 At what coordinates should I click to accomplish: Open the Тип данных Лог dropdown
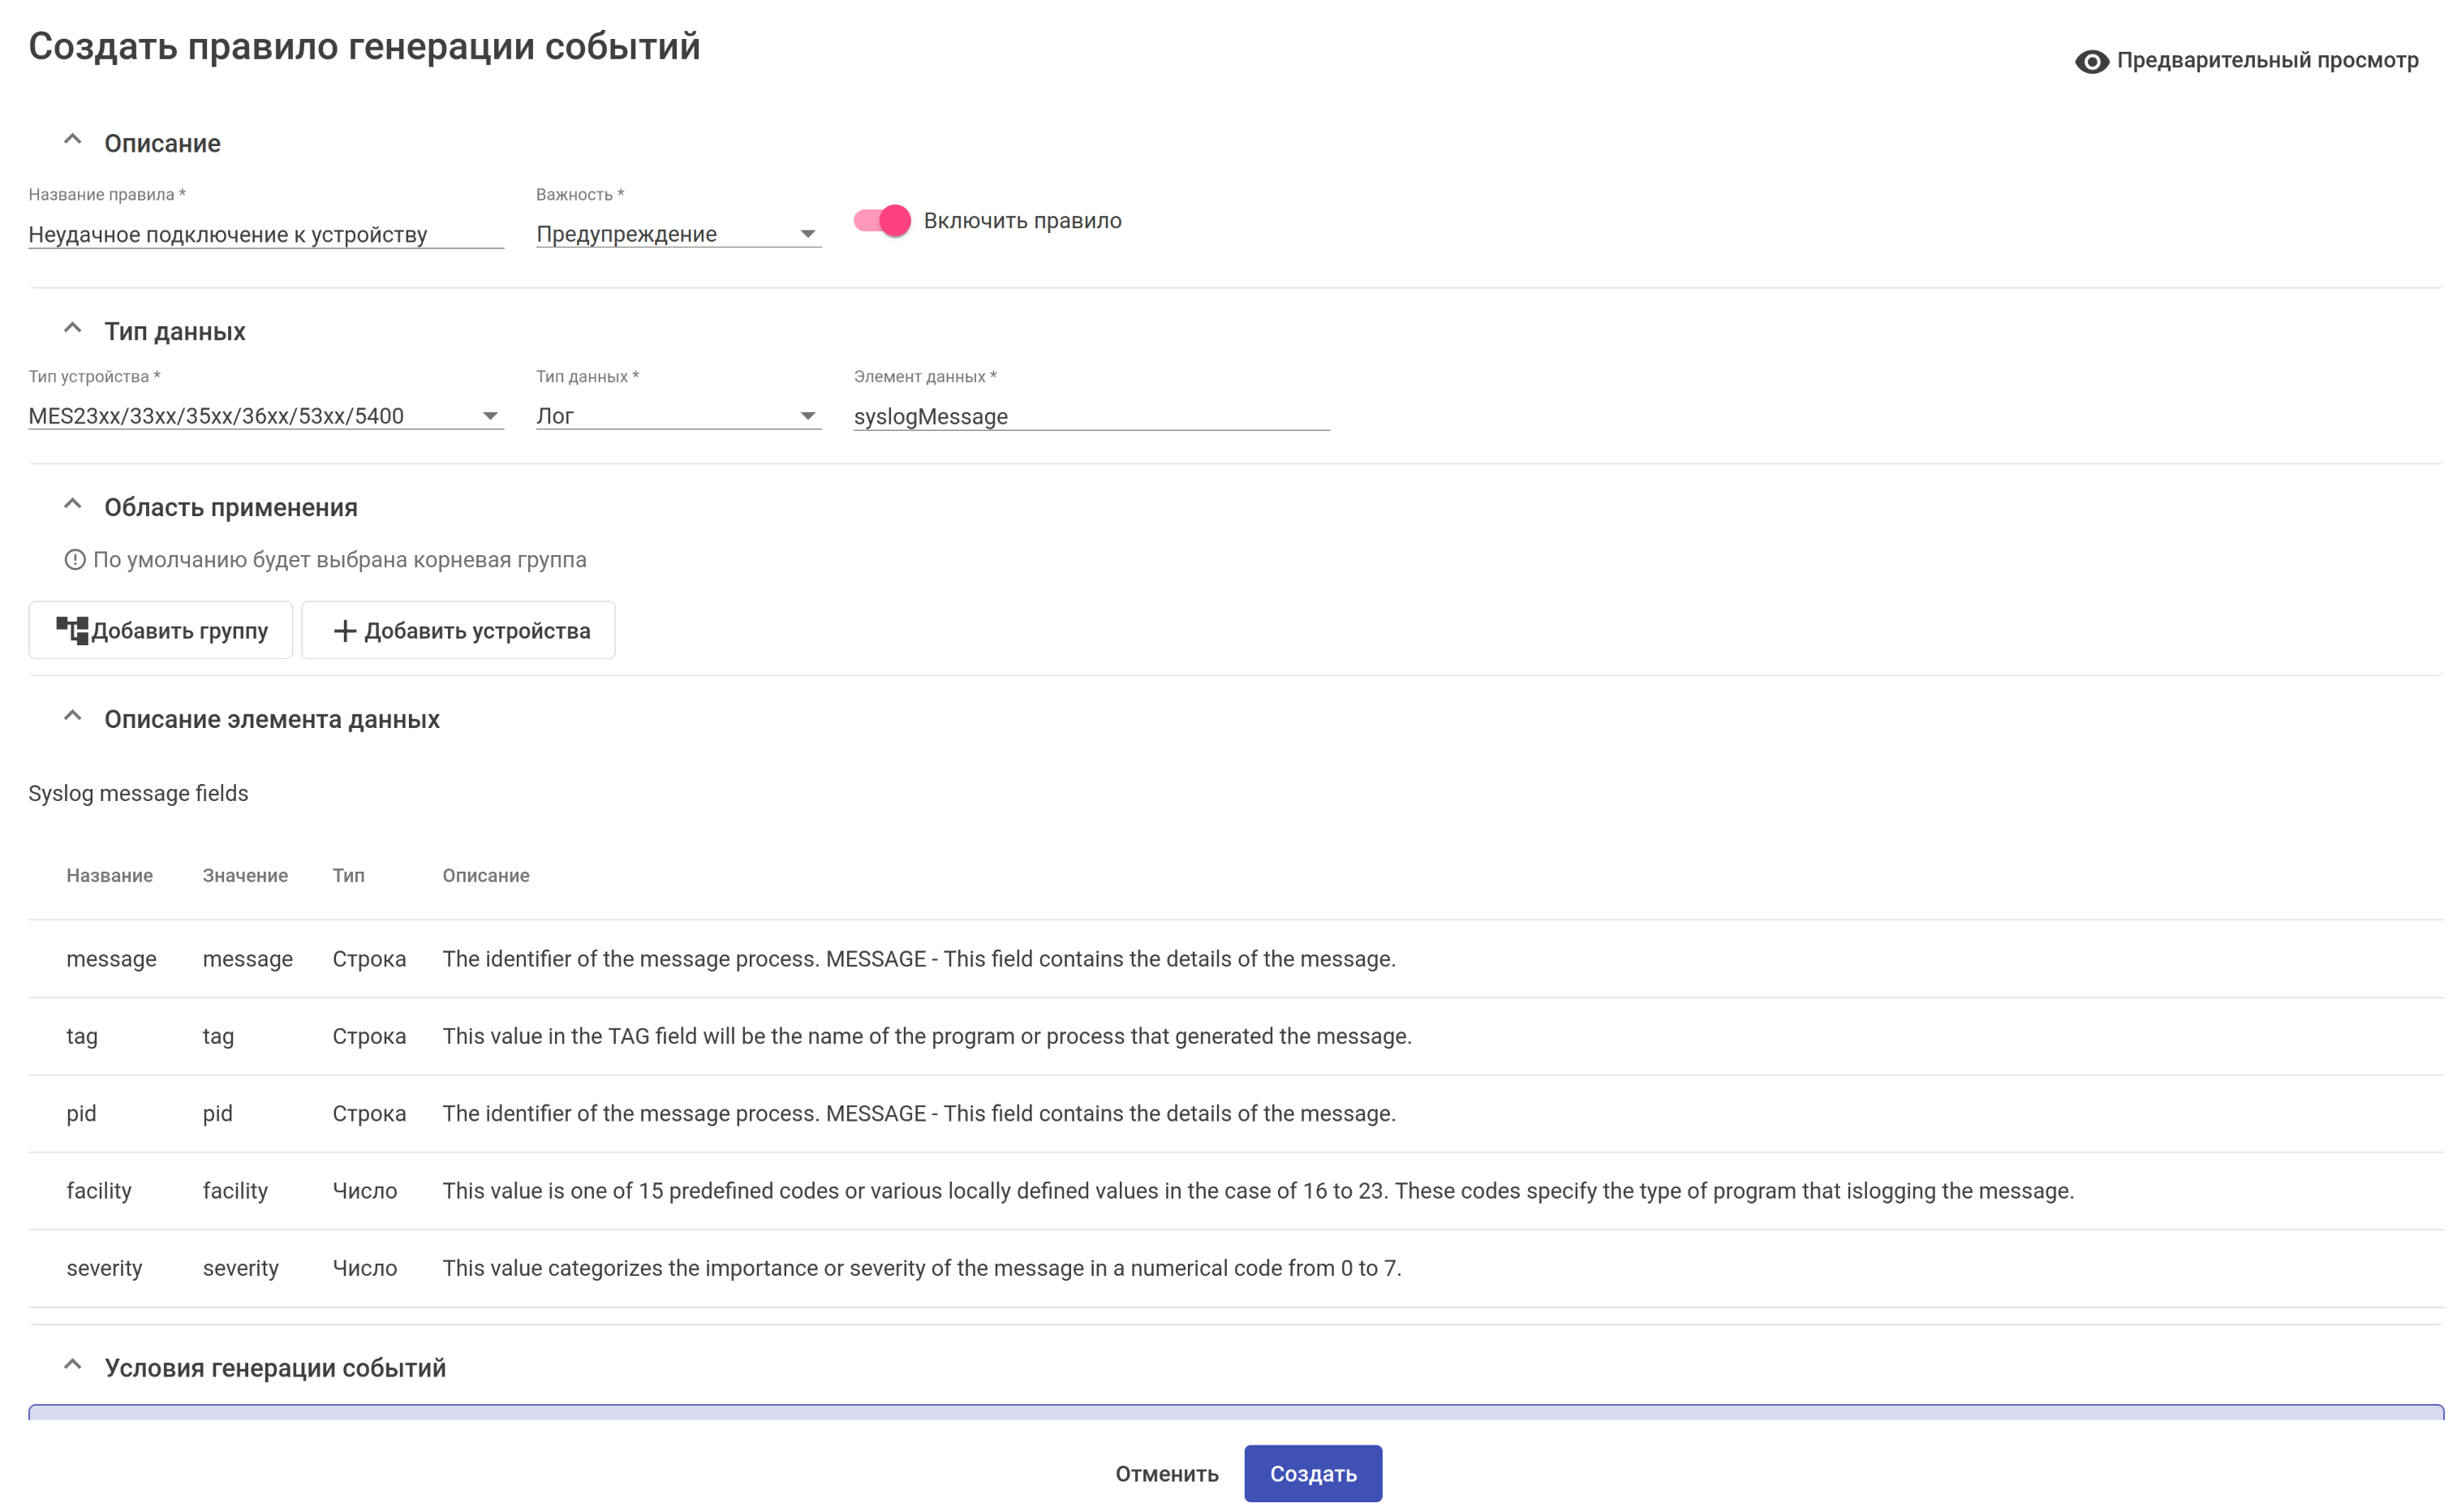pyautogui.click(x=678, y=416)
